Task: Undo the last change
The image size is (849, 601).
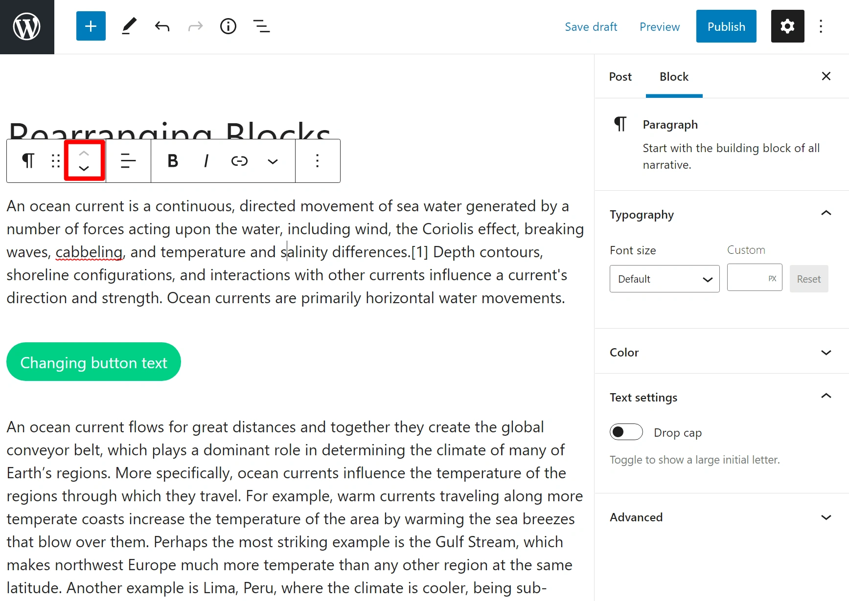Action: [162, 26]
